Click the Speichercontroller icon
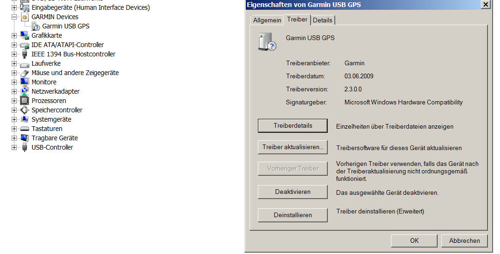The height and width of the screenshot is (254, 500). pos(25,110)
